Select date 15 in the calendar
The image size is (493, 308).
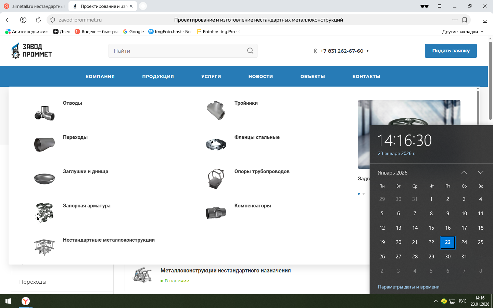tap(431, 228)
